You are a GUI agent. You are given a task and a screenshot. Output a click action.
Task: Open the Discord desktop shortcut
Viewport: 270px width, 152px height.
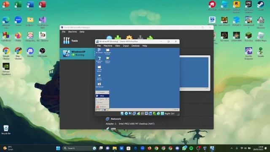coord(30,52)
